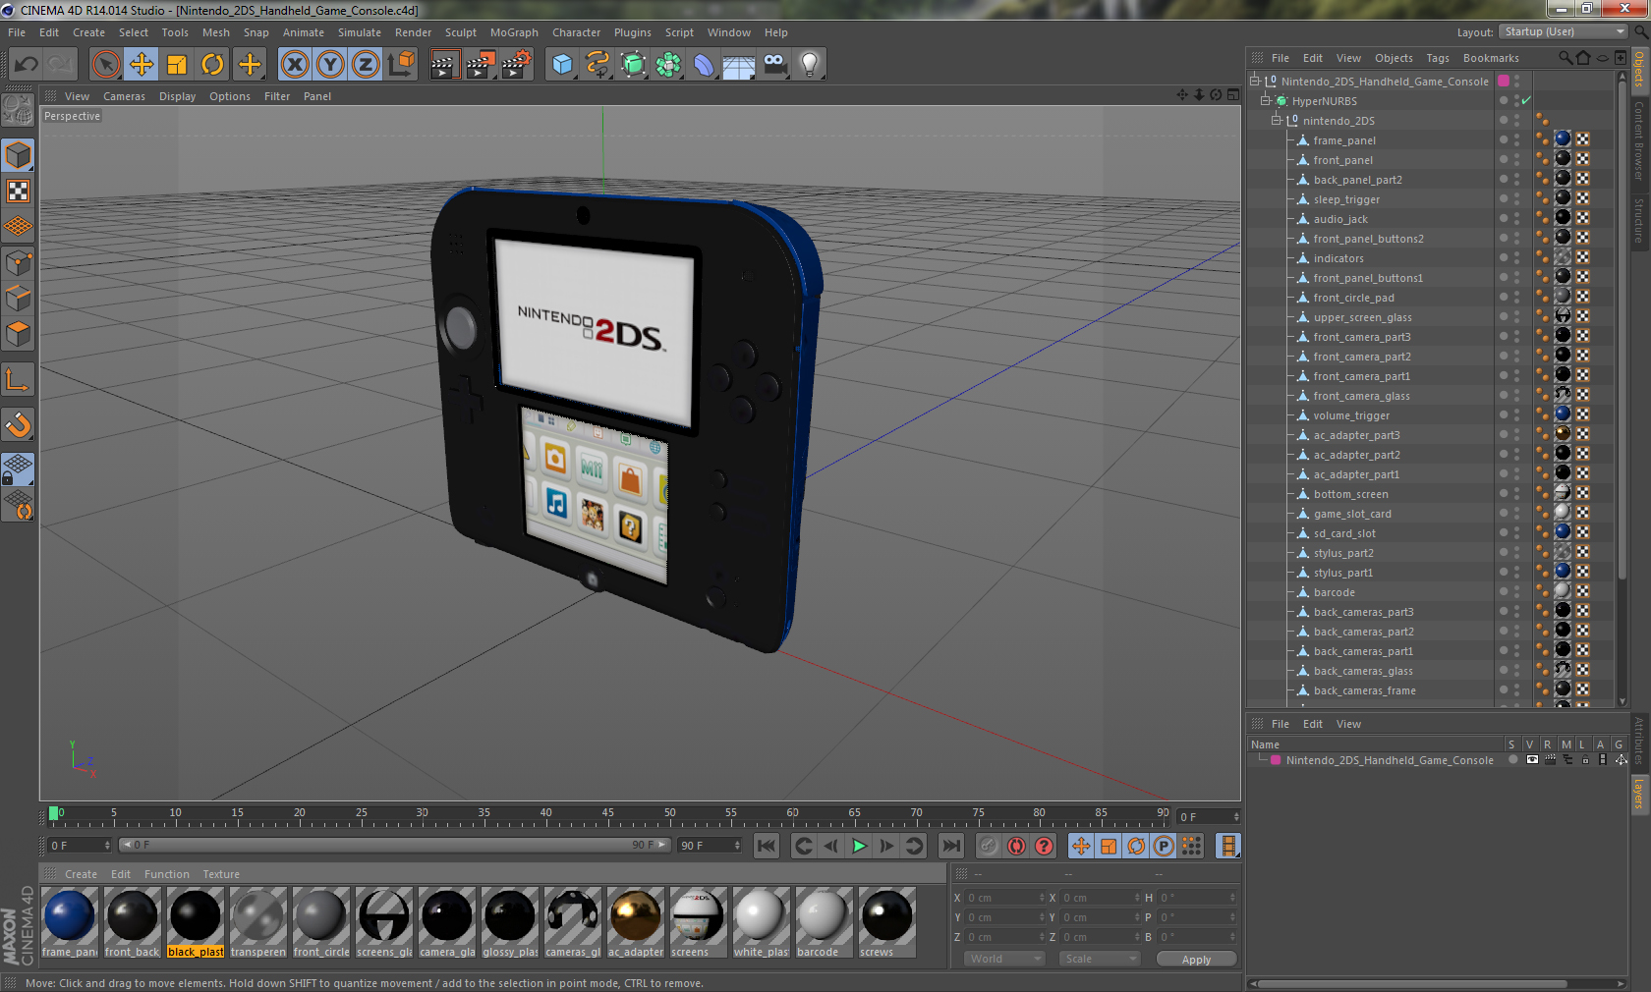This screenshot has height=992, width=1651.
Task: Enable Polygons mode
Action: pyautogui.click(x=18, y=334)
